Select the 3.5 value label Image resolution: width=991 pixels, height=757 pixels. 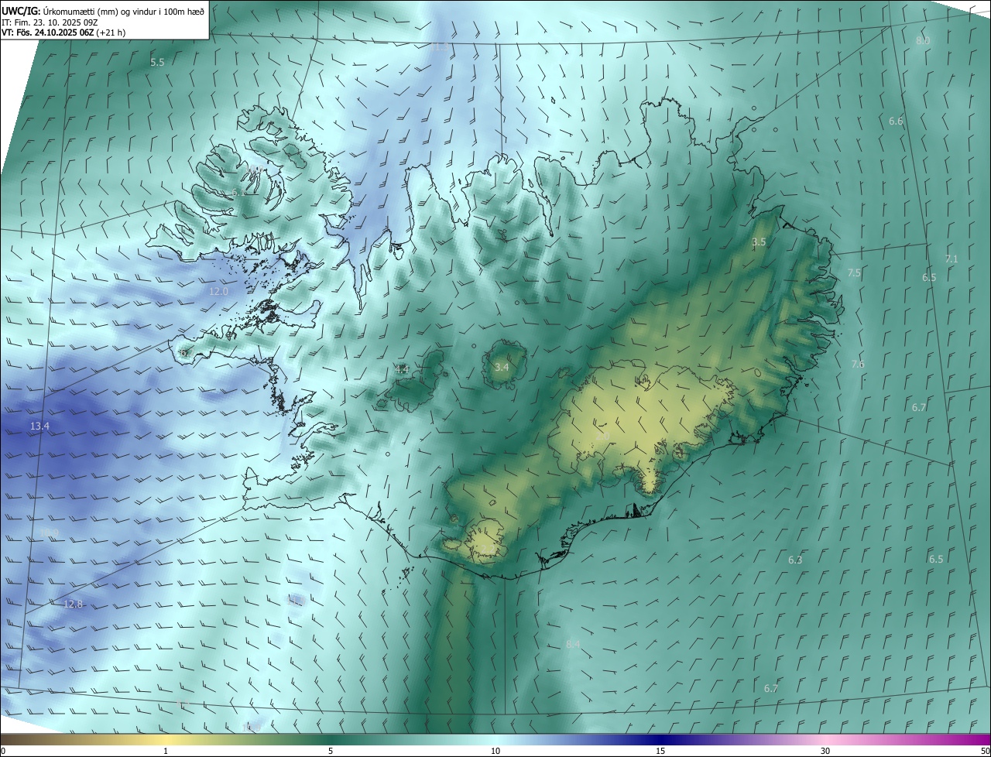759,242
